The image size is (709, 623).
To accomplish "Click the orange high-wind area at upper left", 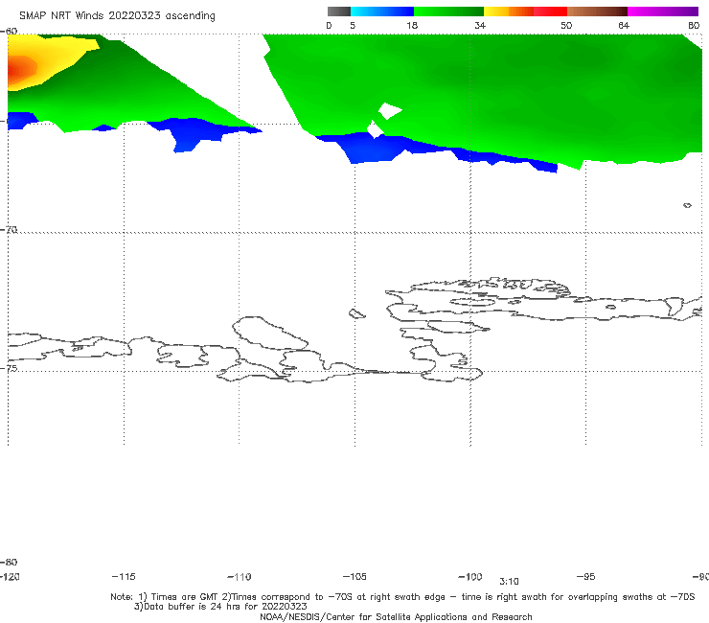I will point(20,70).
